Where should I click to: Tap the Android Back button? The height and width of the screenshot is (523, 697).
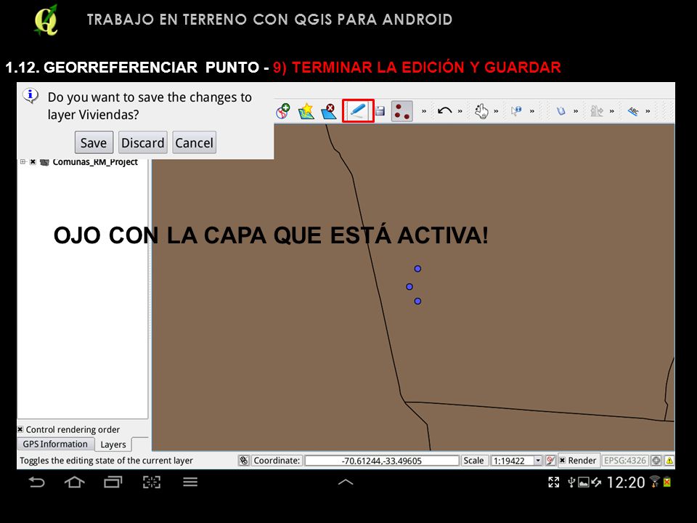point(36,482)
